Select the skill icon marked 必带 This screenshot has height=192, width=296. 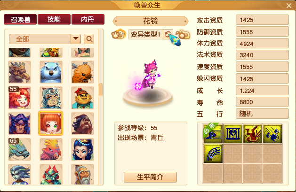tap(213, 134)
